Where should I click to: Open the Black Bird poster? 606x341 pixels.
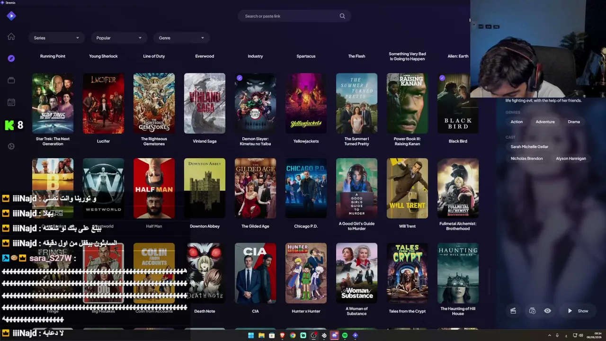458,103
